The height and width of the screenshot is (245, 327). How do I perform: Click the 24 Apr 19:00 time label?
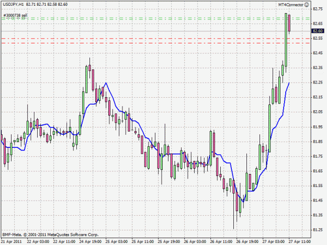[91, 241]
